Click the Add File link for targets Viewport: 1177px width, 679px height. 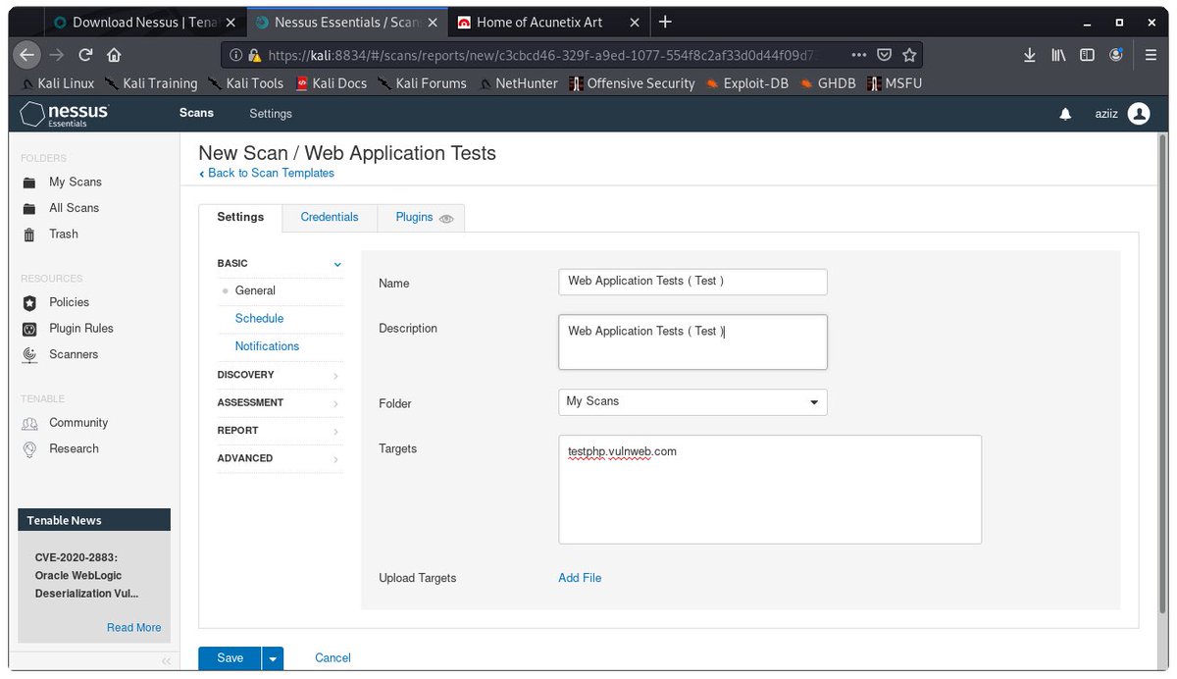pyautogui.click(x=580, y=578)
